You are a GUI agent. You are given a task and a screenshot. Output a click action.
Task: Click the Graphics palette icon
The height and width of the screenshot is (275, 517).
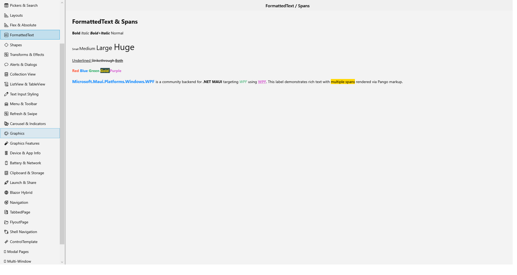click(6, 133)
